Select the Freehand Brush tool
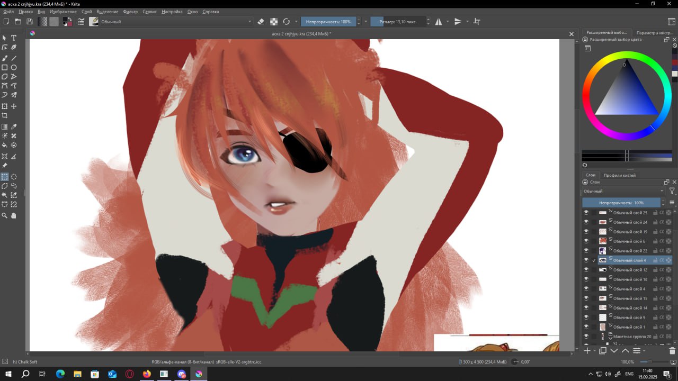 click(5, 58)
